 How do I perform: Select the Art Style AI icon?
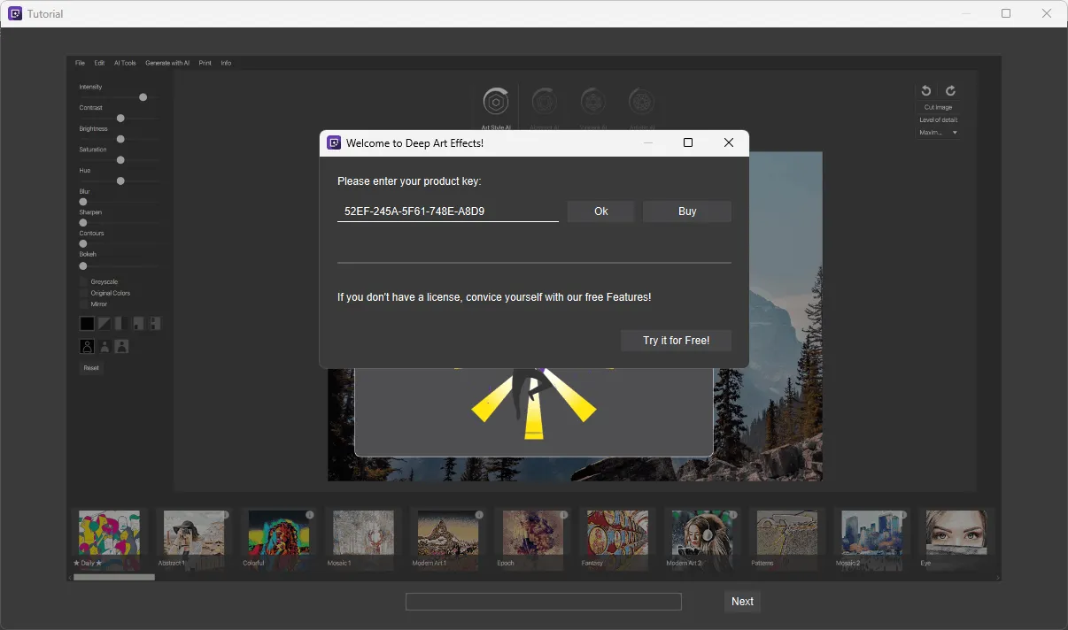coord(496,103)
